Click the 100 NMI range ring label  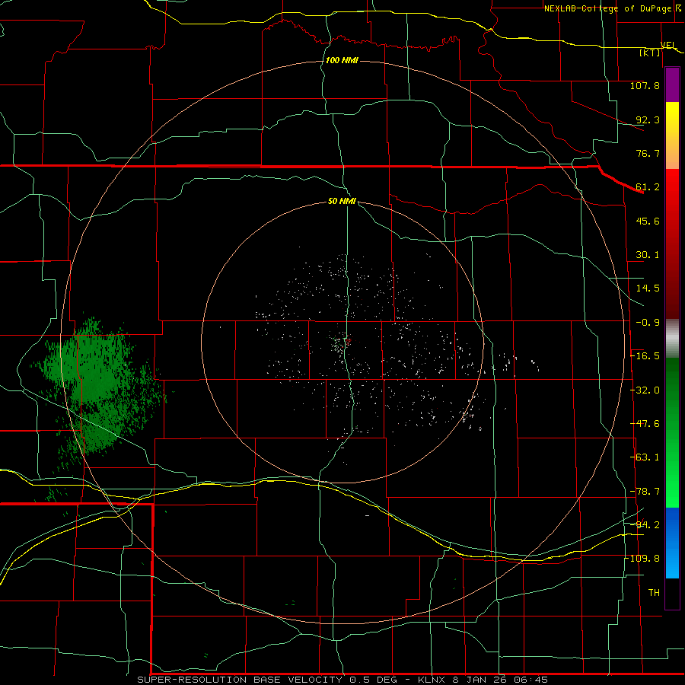342,60
